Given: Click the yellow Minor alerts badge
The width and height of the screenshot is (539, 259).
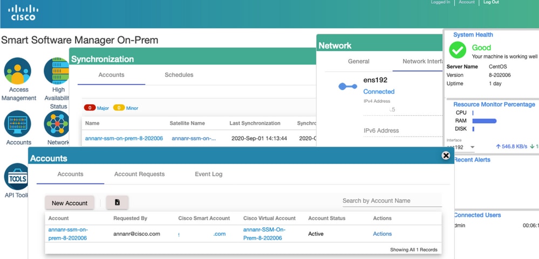Looking at the screenshot, I should click(x=119, y=108).
